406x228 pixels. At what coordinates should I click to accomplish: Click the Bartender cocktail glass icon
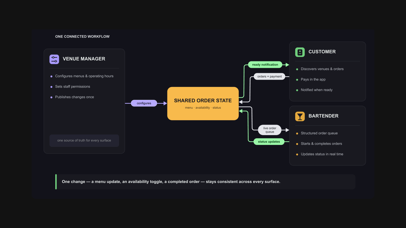300,116
